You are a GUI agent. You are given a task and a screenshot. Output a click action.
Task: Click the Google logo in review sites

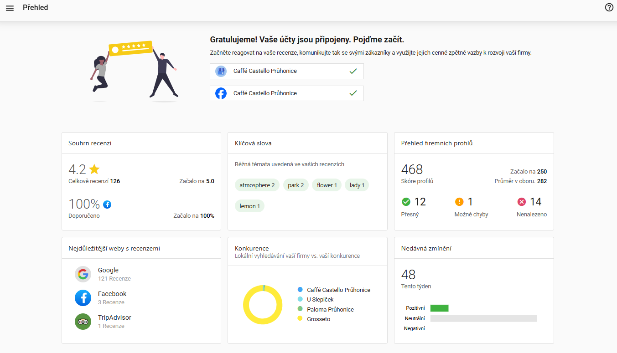coord(83,274)
